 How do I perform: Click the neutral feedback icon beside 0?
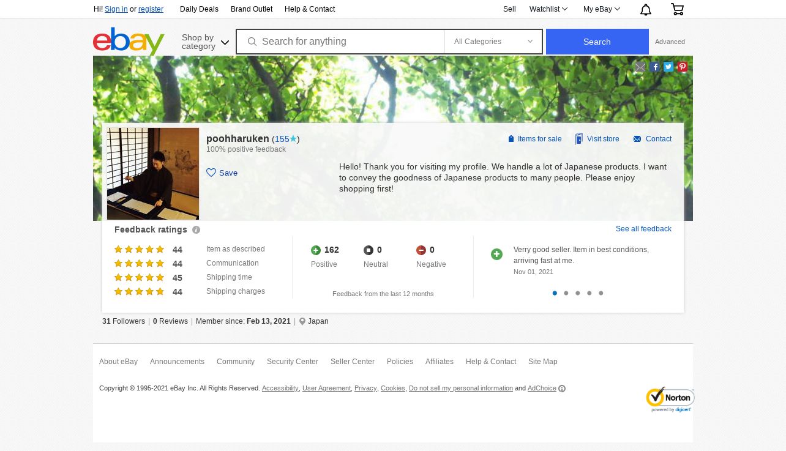[x=369, y=250]
